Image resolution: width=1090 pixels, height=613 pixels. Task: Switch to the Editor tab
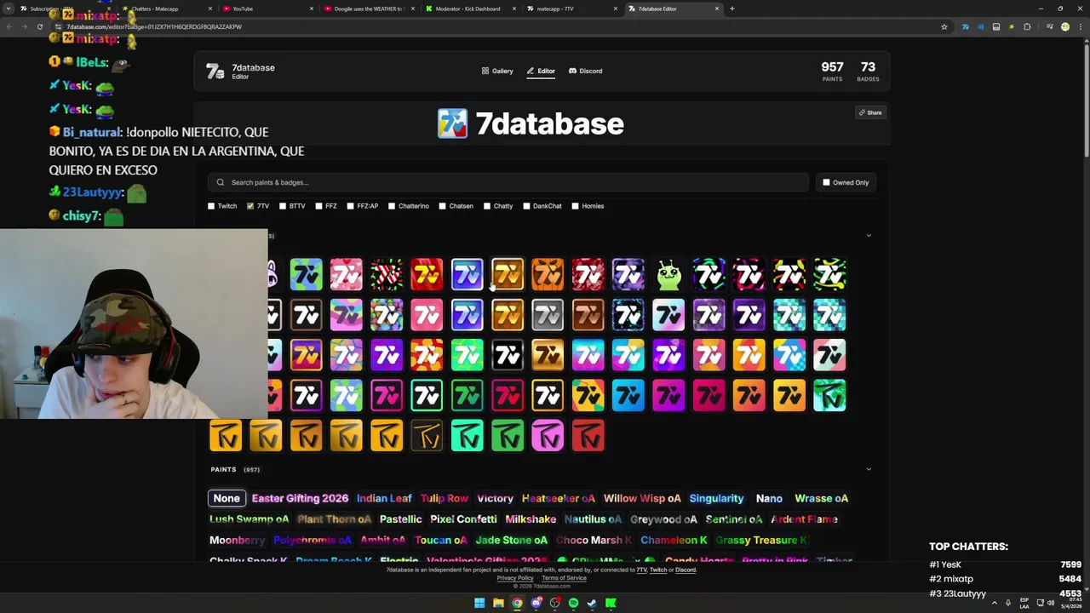click(x=541, y=71)
